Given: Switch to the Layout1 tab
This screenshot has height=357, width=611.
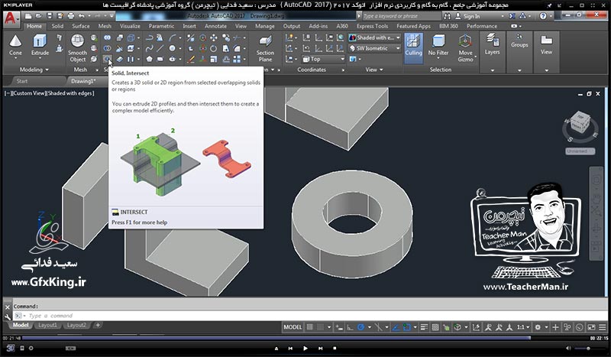Looking at the screenshot, I should click(47, 325).
